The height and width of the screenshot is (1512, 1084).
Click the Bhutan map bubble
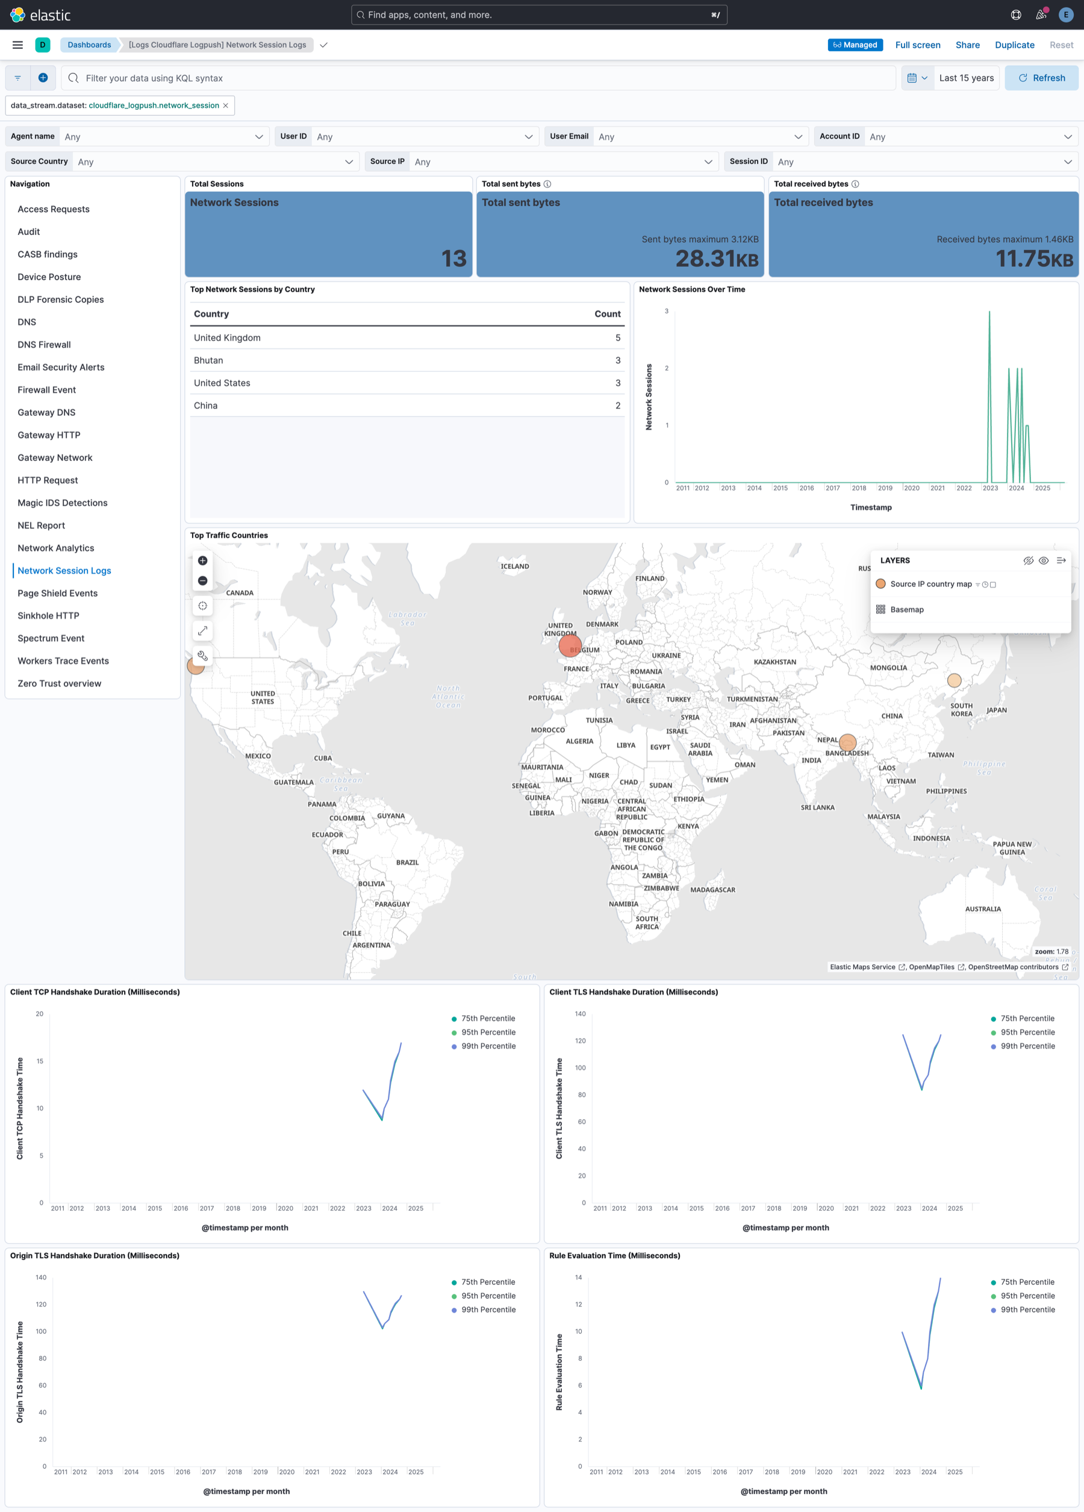[847, 742]
